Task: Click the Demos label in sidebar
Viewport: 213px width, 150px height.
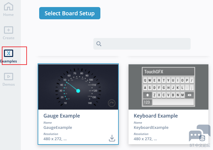Action: (x=9, y=84)
